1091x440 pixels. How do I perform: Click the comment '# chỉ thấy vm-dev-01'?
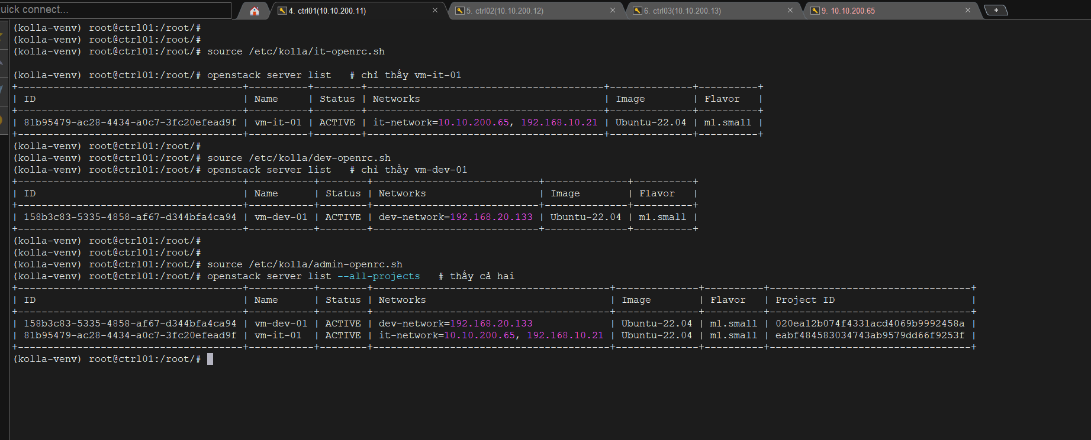408,170
